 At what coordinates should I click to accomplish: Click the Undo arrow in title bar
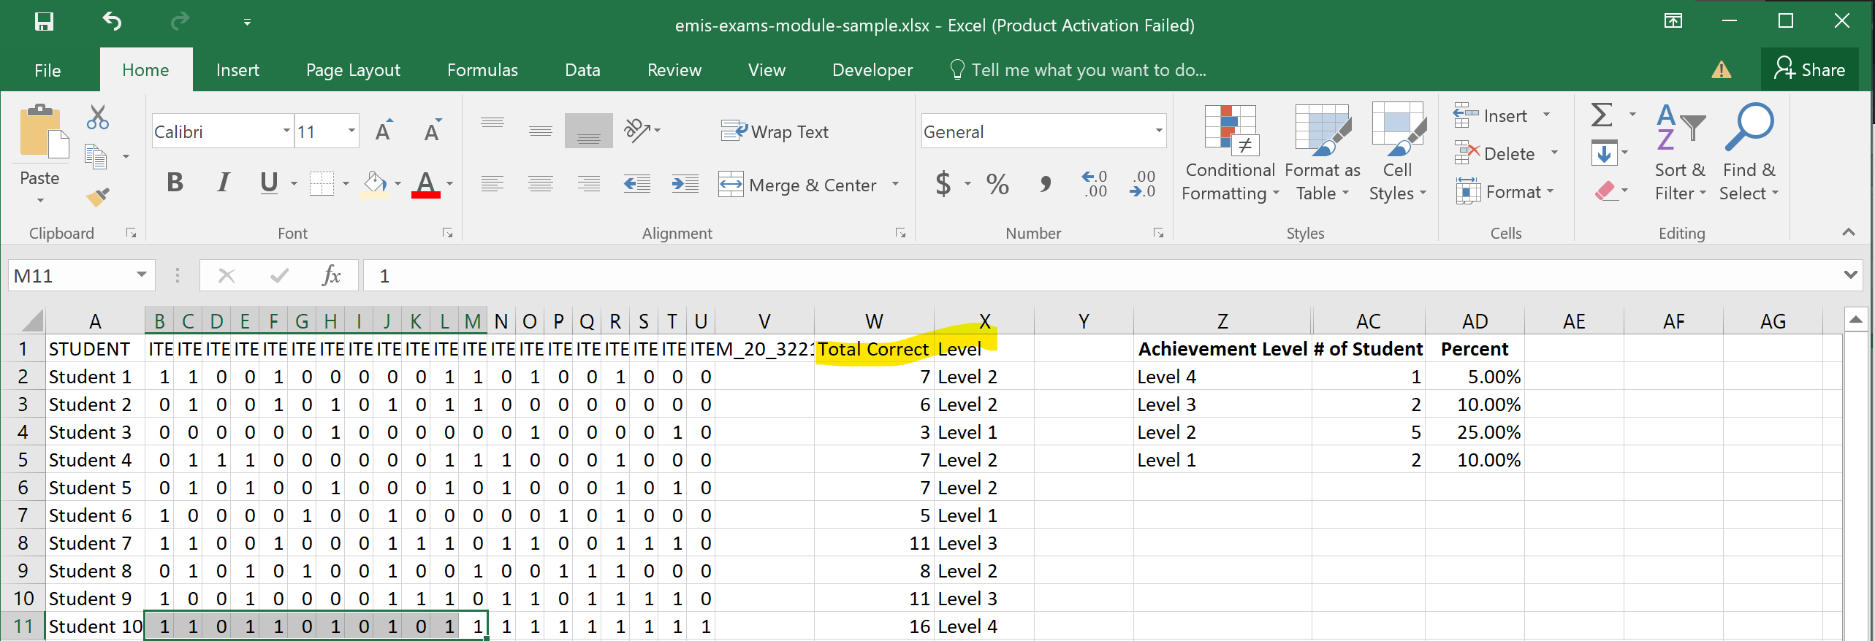tap(112, 22)
